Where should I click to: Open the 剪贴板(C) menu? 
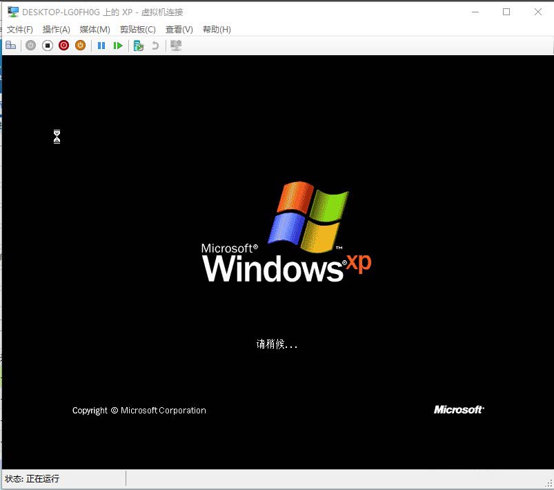click(138, 30)
